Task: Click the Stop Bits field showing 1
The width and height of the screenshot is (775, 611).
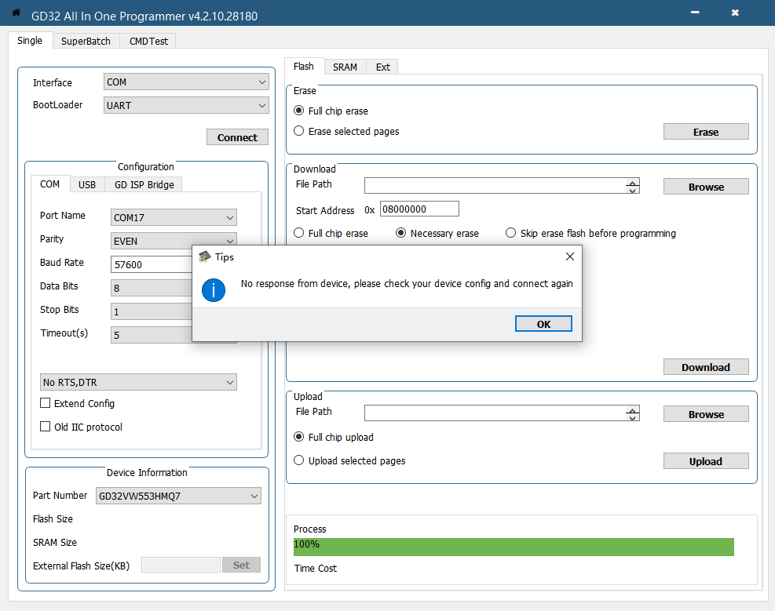Action: (x=152, y=311)
